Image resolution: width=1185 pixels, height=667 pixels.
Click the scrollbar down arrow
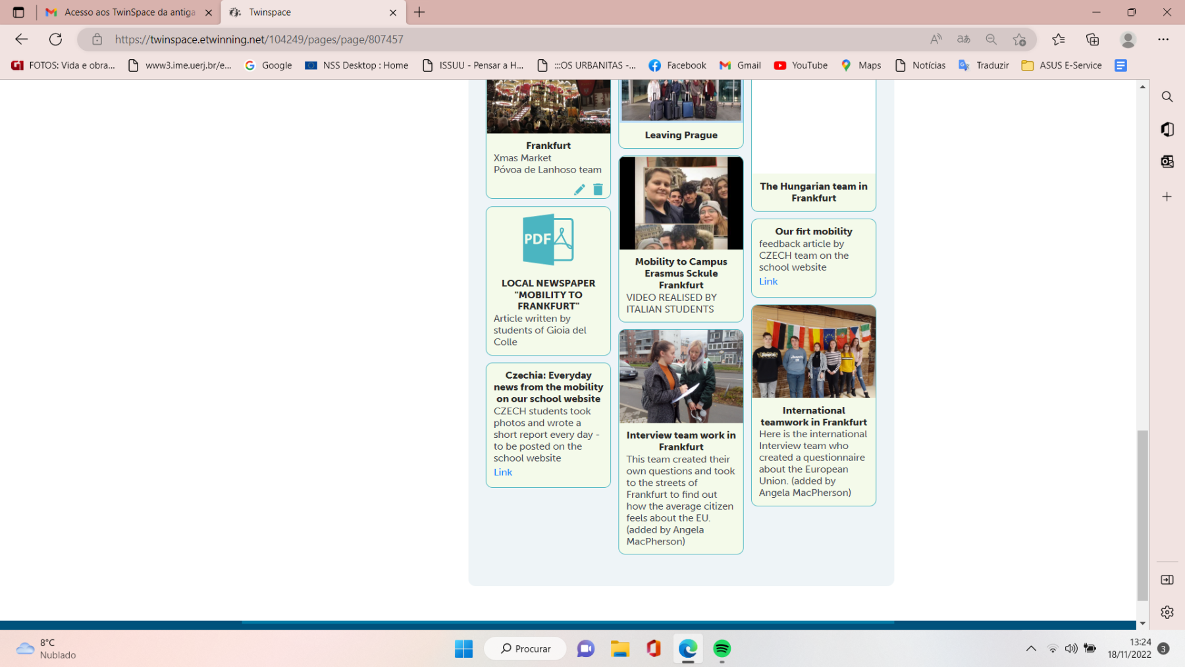coord(1143,623)
